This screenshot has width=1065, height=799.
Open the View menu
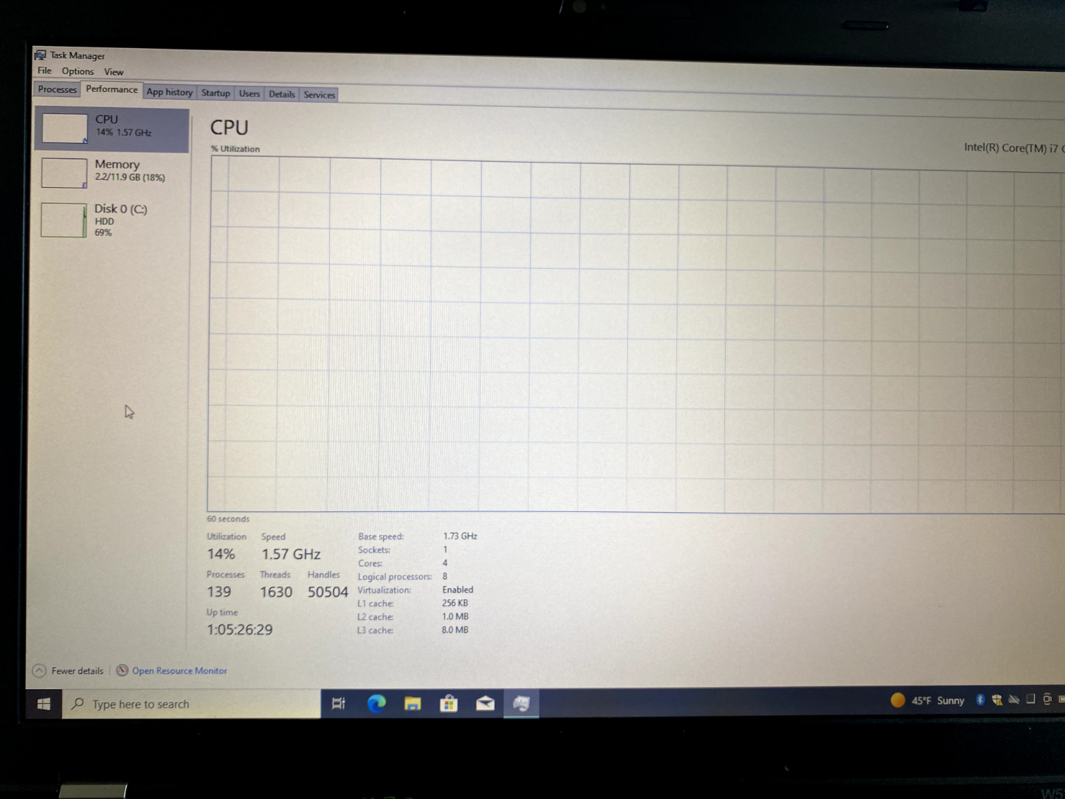pos(114,72)
